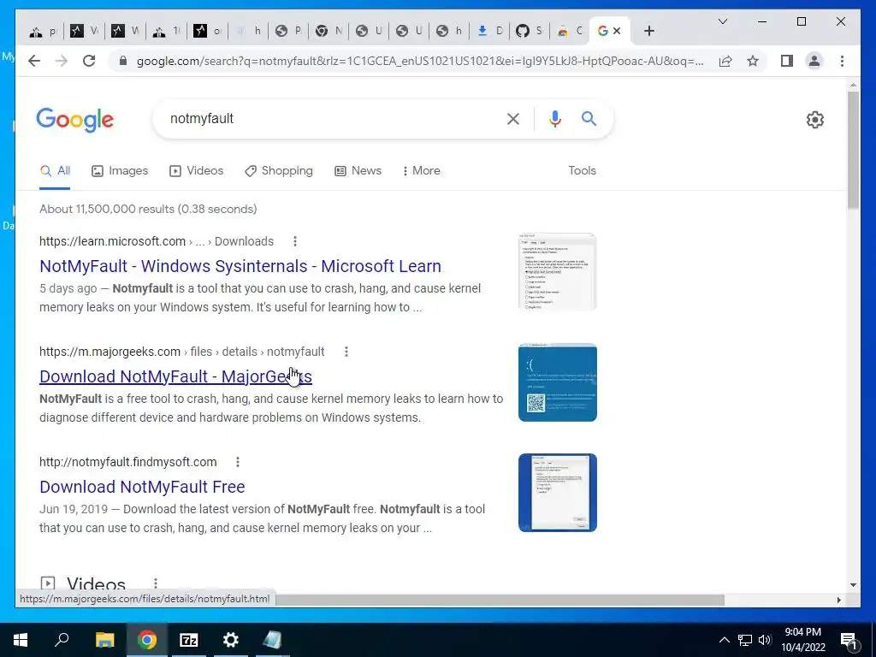Open 7-Zip from the taskbar
Image resolution: width=876 pixels, height=657 pixels.
(x=189, y=640)
